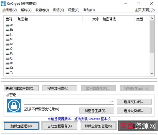This screenshot has height=135, width=158.
Task: Click 自动加载设备(A) button
Action: click(x=60, y=126)
